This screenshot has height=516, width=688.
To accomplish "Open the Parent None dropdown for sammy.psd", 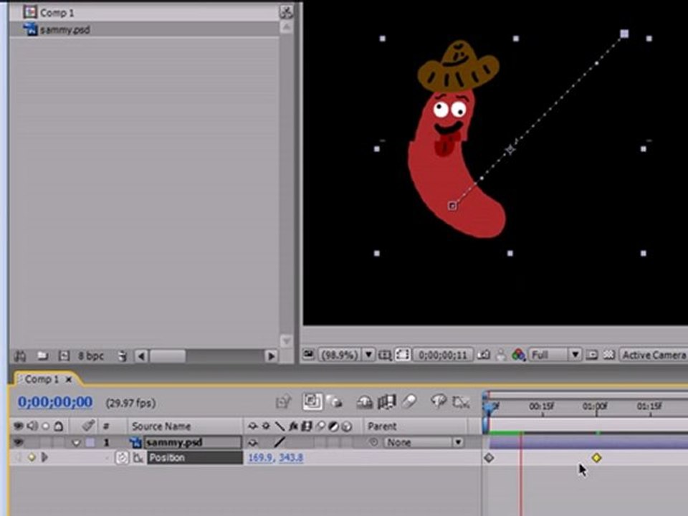I will 424,442.
